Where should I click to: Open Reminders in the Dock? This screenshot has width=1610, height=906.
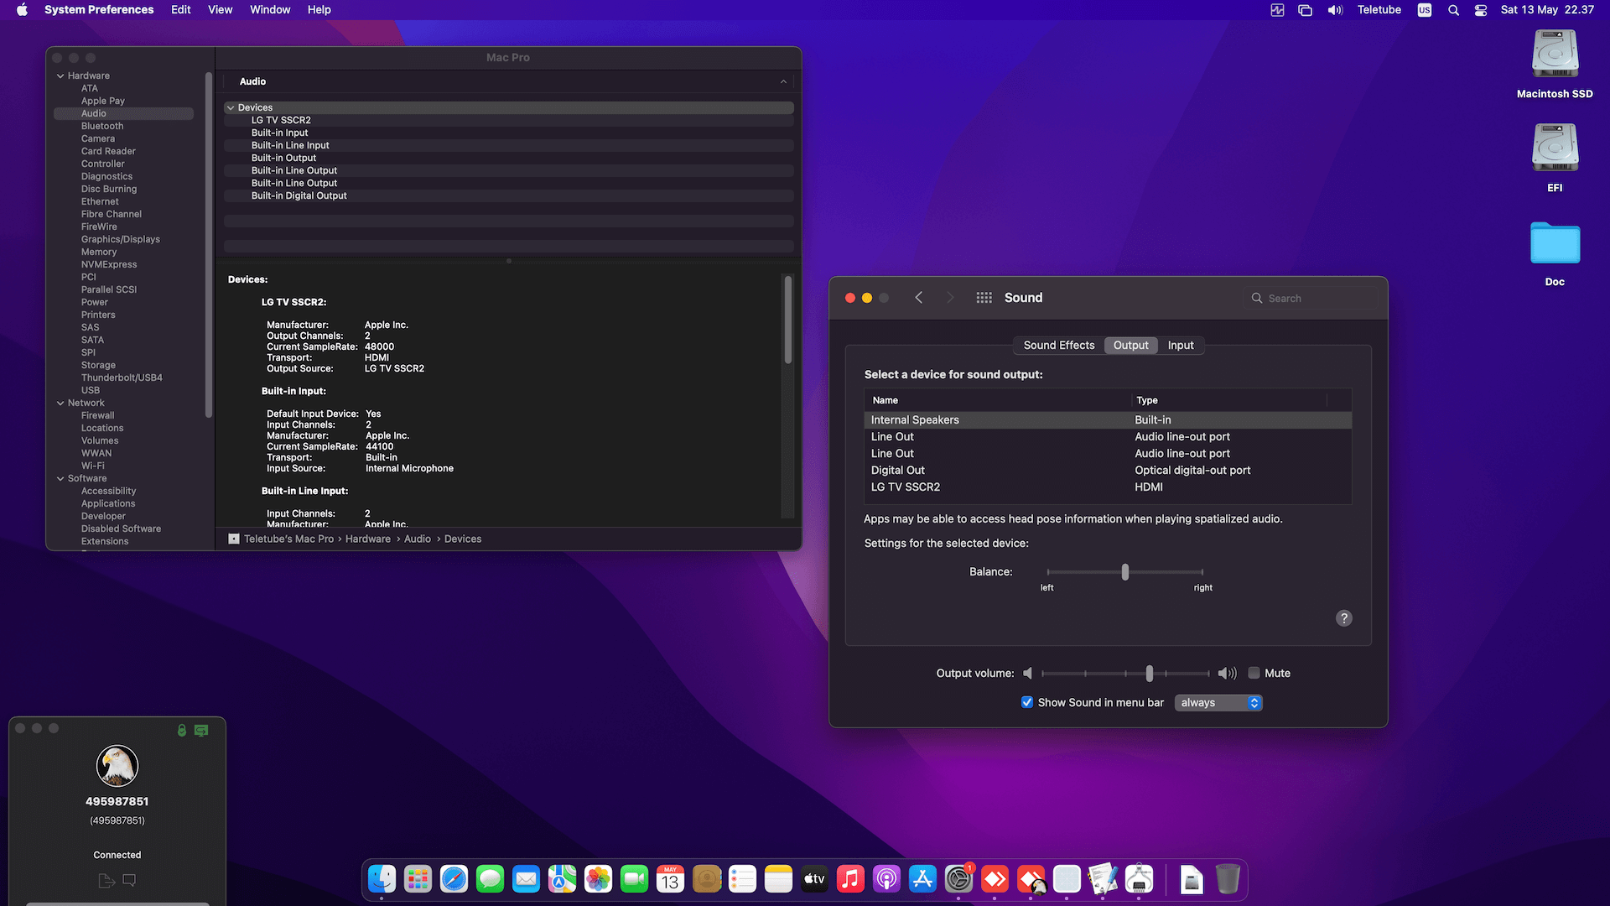742,879
